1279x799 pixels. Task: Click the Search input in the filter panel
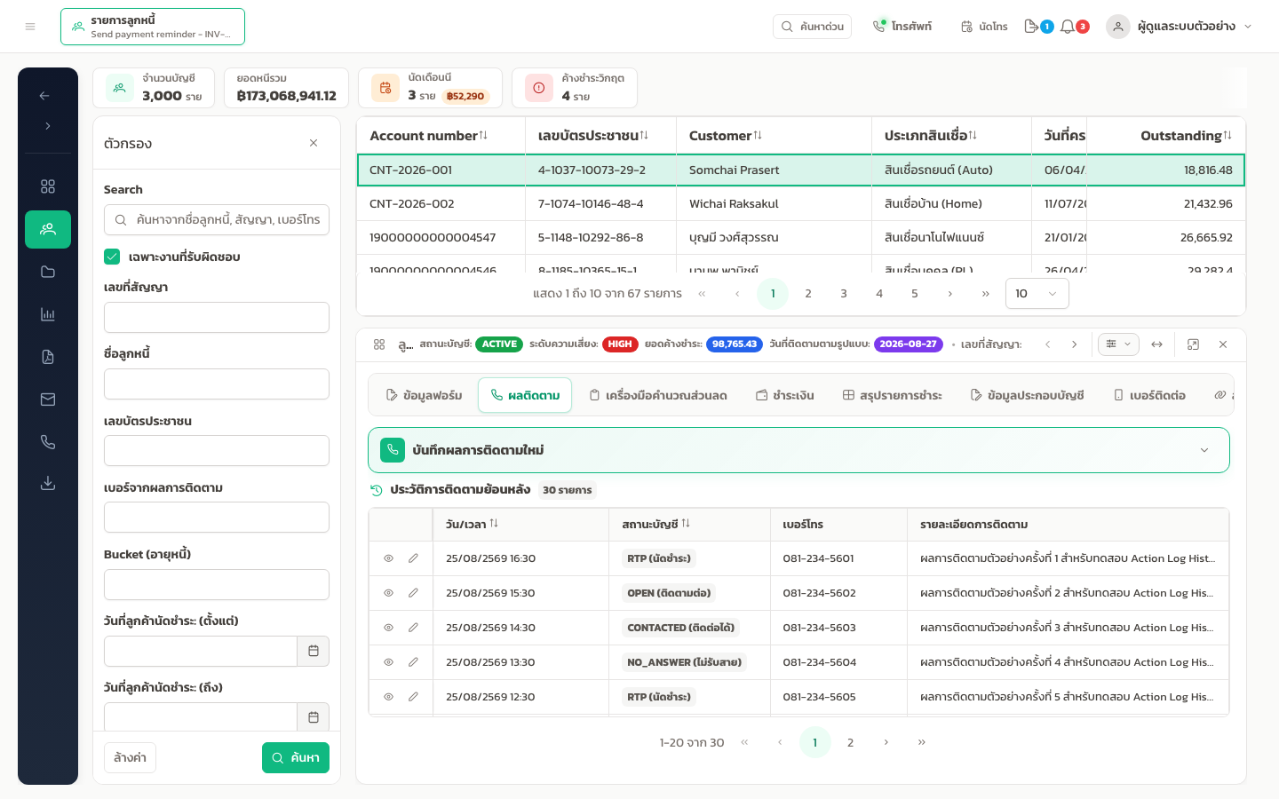(217, 219)
